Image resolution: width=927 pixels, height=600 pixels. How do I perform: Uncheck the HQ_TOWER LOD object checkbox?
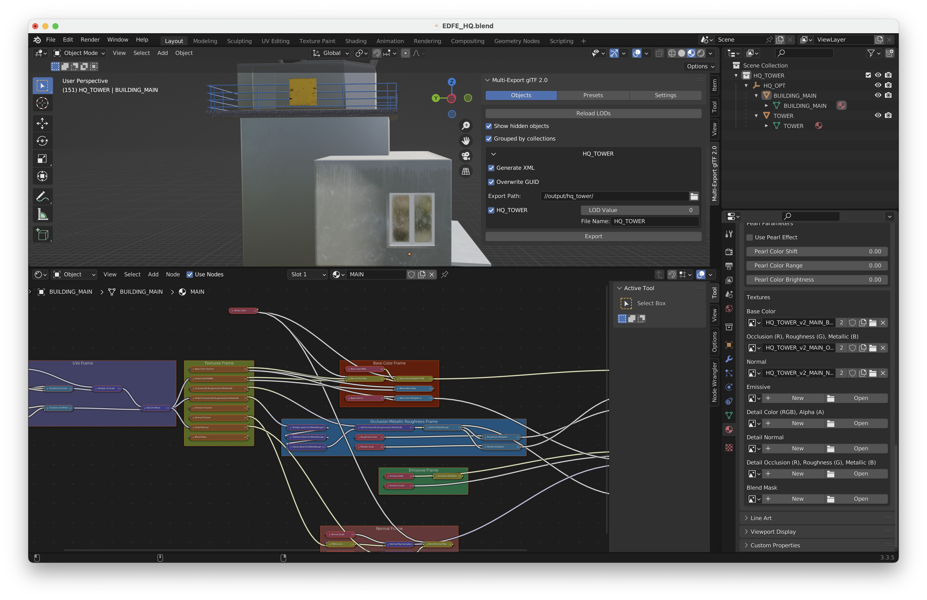(491, 210)
